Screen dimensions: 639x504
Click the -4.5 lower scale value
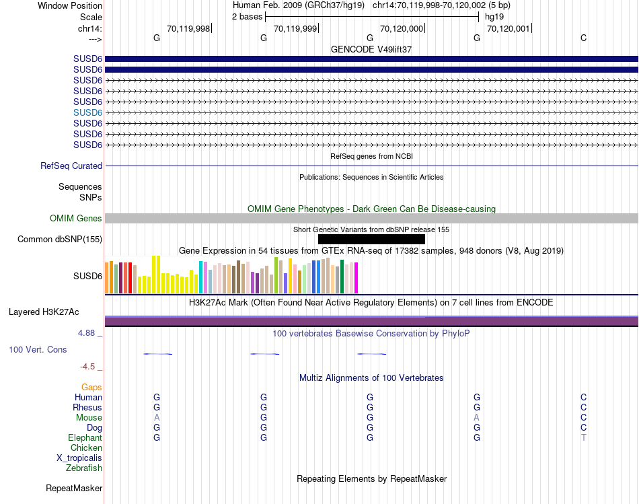[x=87, y=367]
